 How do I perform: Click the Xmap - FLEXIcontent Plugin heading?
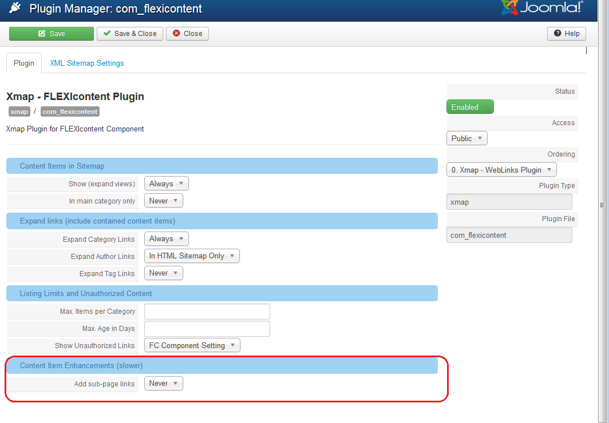click(x=76, y=97)
